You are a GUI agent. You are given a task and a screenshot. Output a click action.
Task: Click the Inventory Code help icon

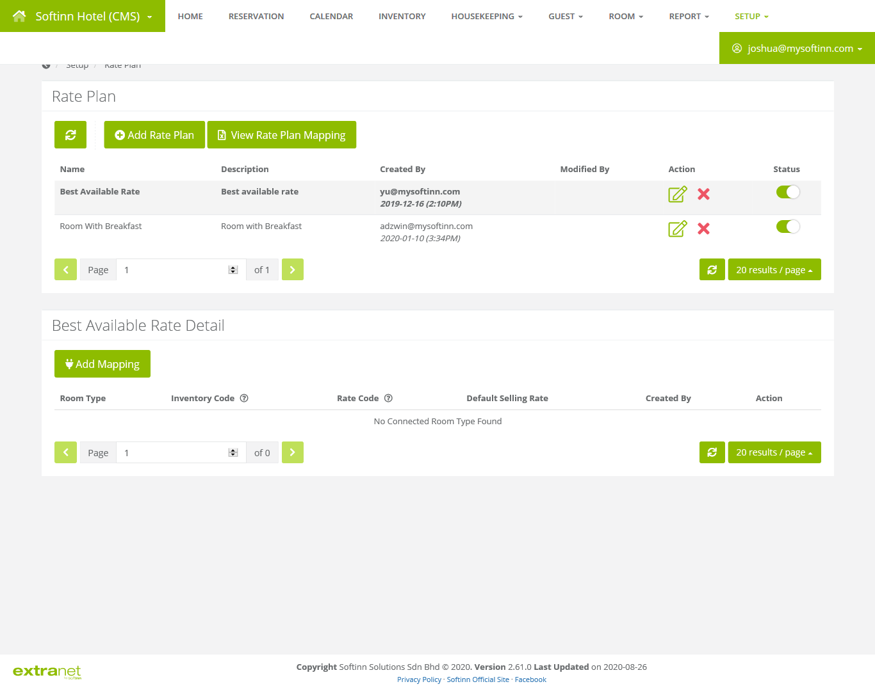point(244,398)
